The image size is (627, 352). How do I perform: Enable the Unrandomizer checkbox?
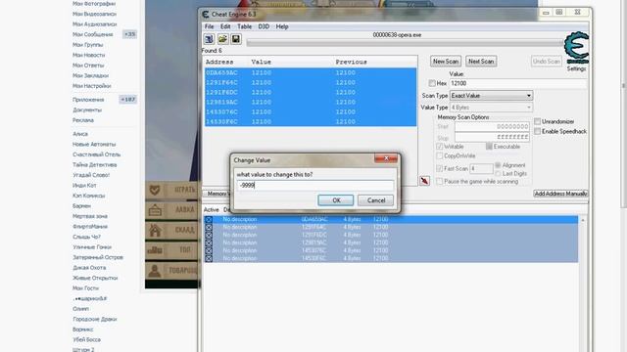coord(538,121)
